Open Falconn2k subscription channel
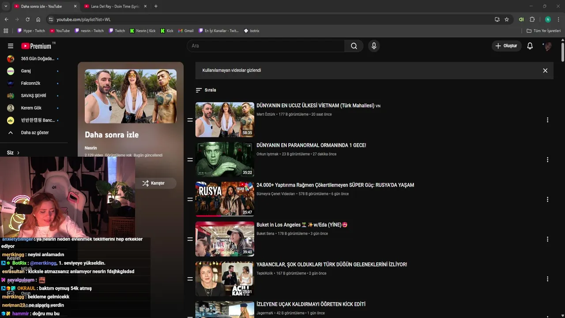The image size is (565, 318). [x=34, y=83]
